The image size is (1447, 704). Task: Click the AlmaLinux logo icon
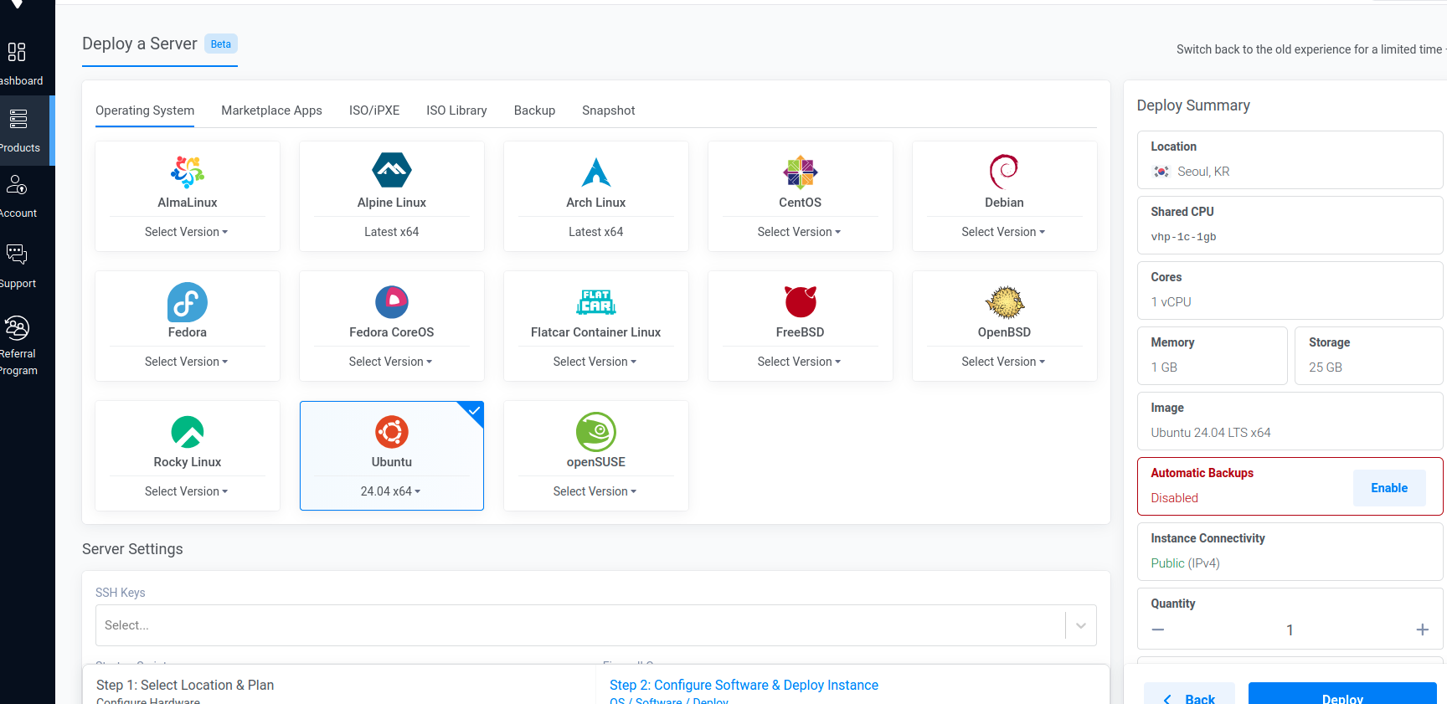188,172
